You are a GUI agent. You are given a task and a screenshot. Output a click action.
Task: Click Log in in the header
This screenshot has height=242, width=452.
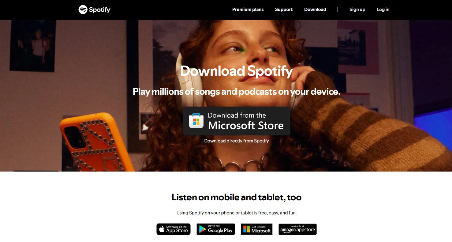pos(383,9)
